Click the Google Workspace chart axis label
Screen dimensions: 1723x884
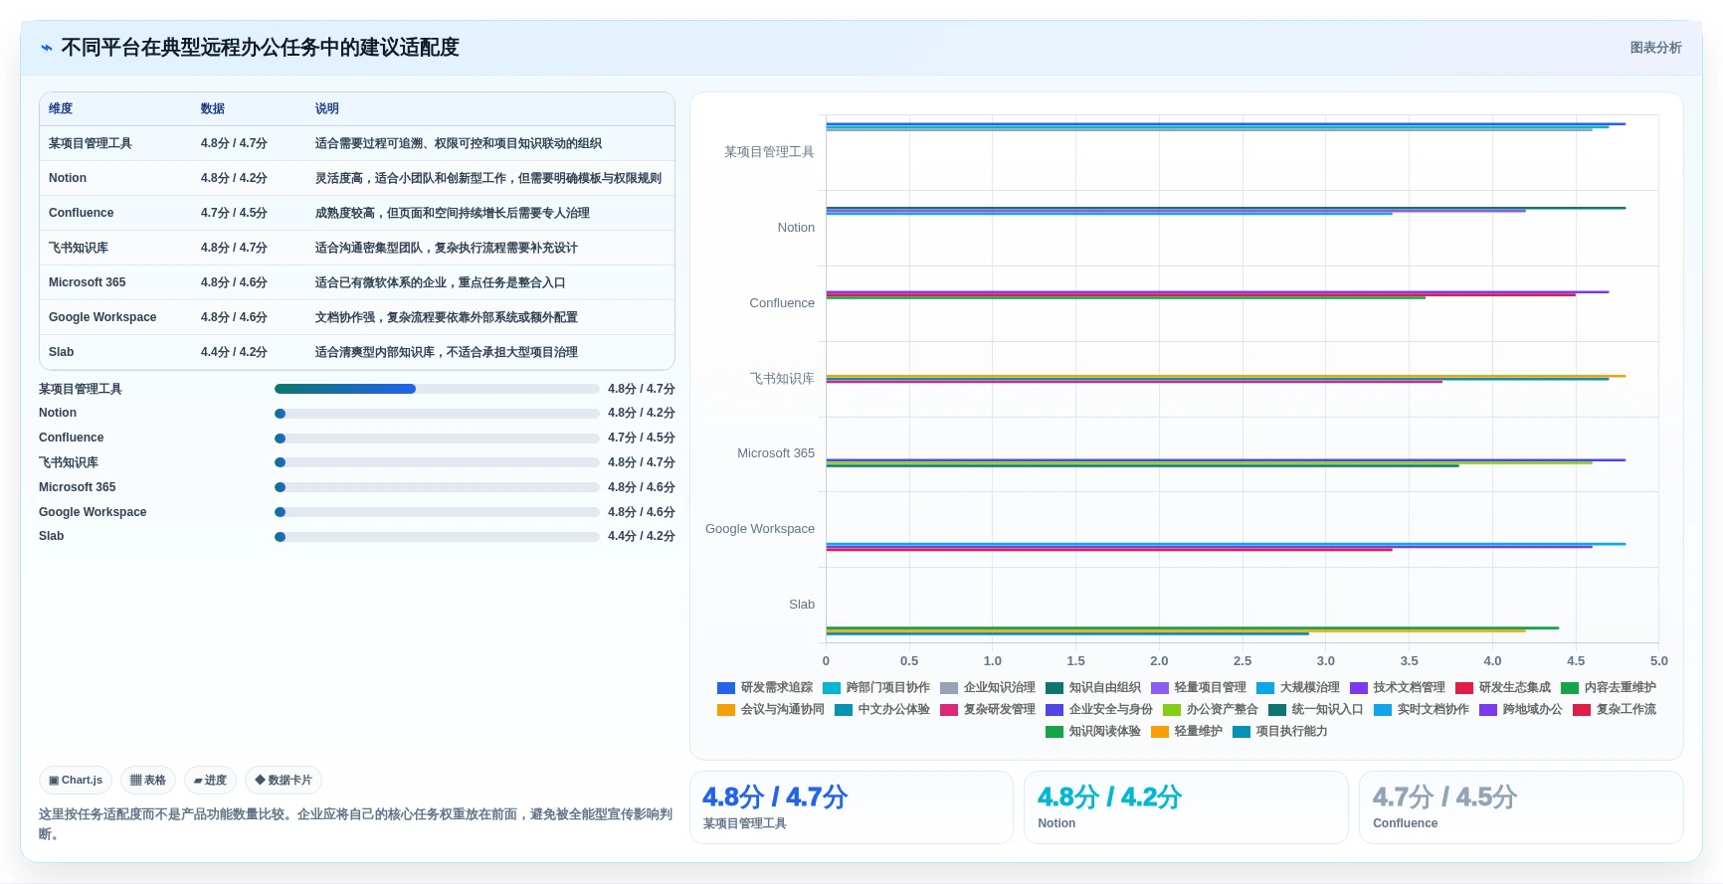pyautogui.click(x=760, y=529)
